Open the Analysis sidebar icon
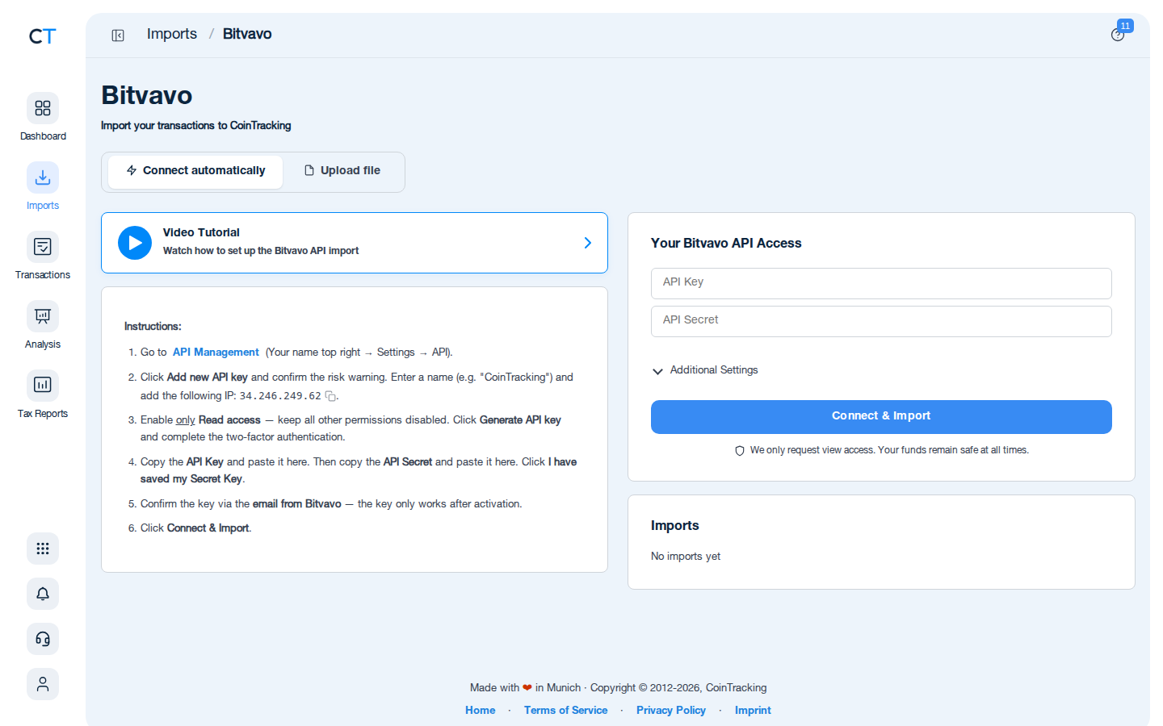The image size is (1163, 726). click(43, 316)
